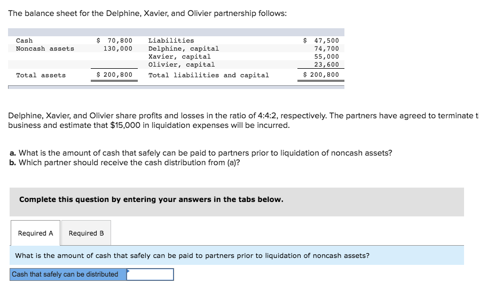Viewport: 479px width, 283px height.
Task: Click the profit ratio 4:4:2 paragraph
Action: [243, 120]
